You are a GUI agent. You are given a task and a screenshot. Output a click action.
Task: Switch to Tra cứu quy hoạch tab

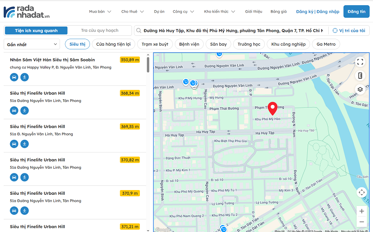[100, 30]
